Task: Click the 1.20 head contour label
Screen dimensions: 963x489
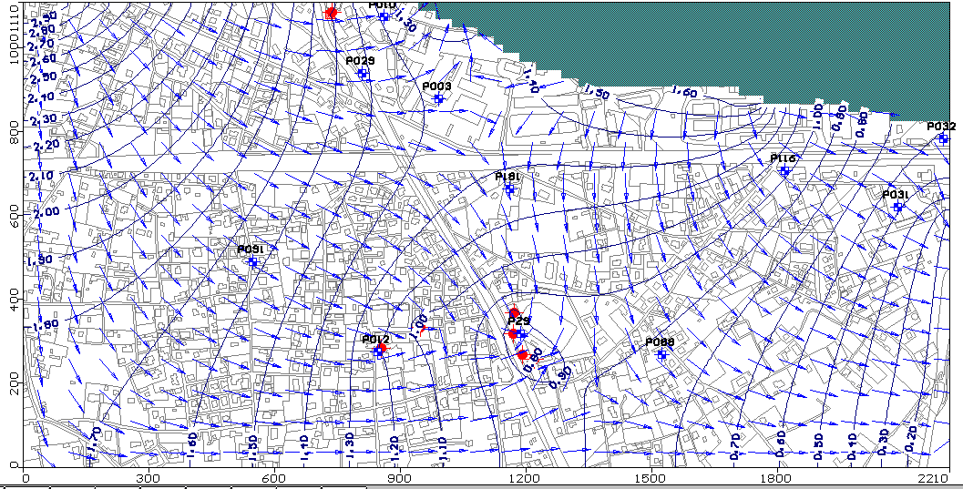Action: [x=394, y=448]
